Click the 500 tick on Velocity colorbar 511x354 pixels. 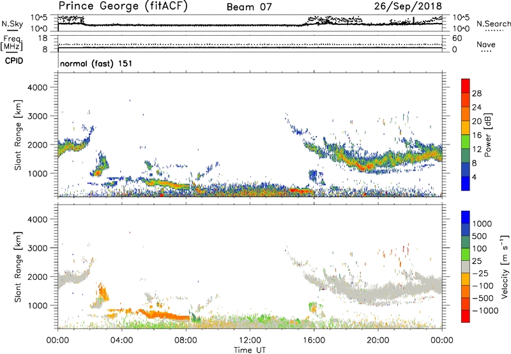(480, 236)
